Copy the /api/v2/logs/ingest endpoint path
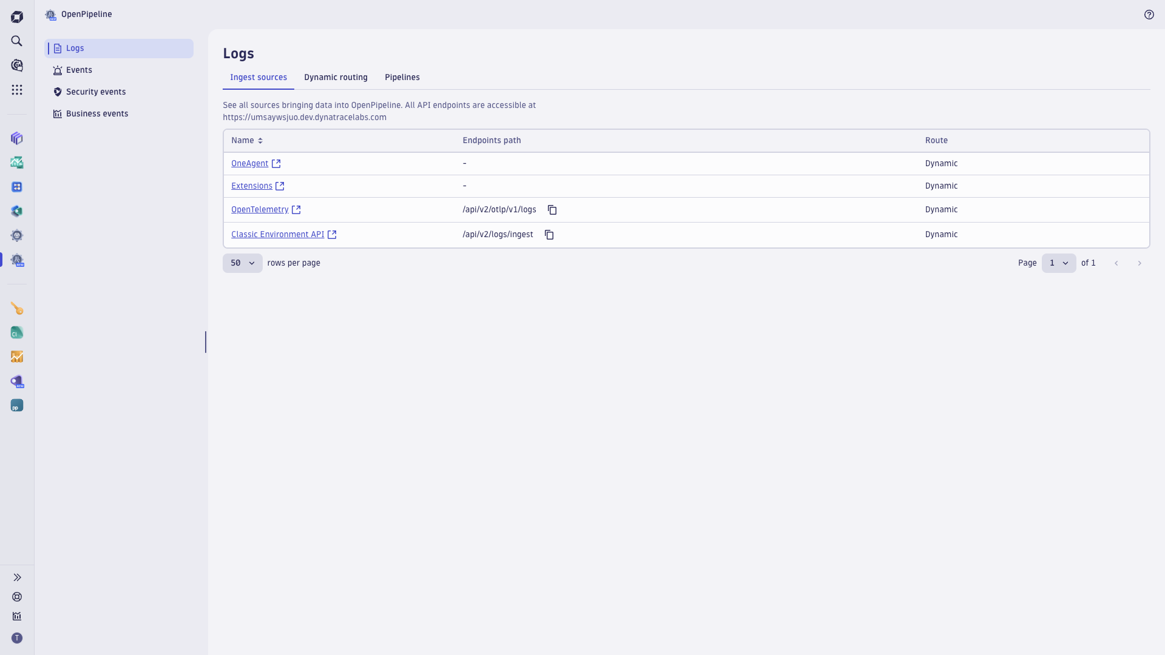 click(x=549, y=234)
